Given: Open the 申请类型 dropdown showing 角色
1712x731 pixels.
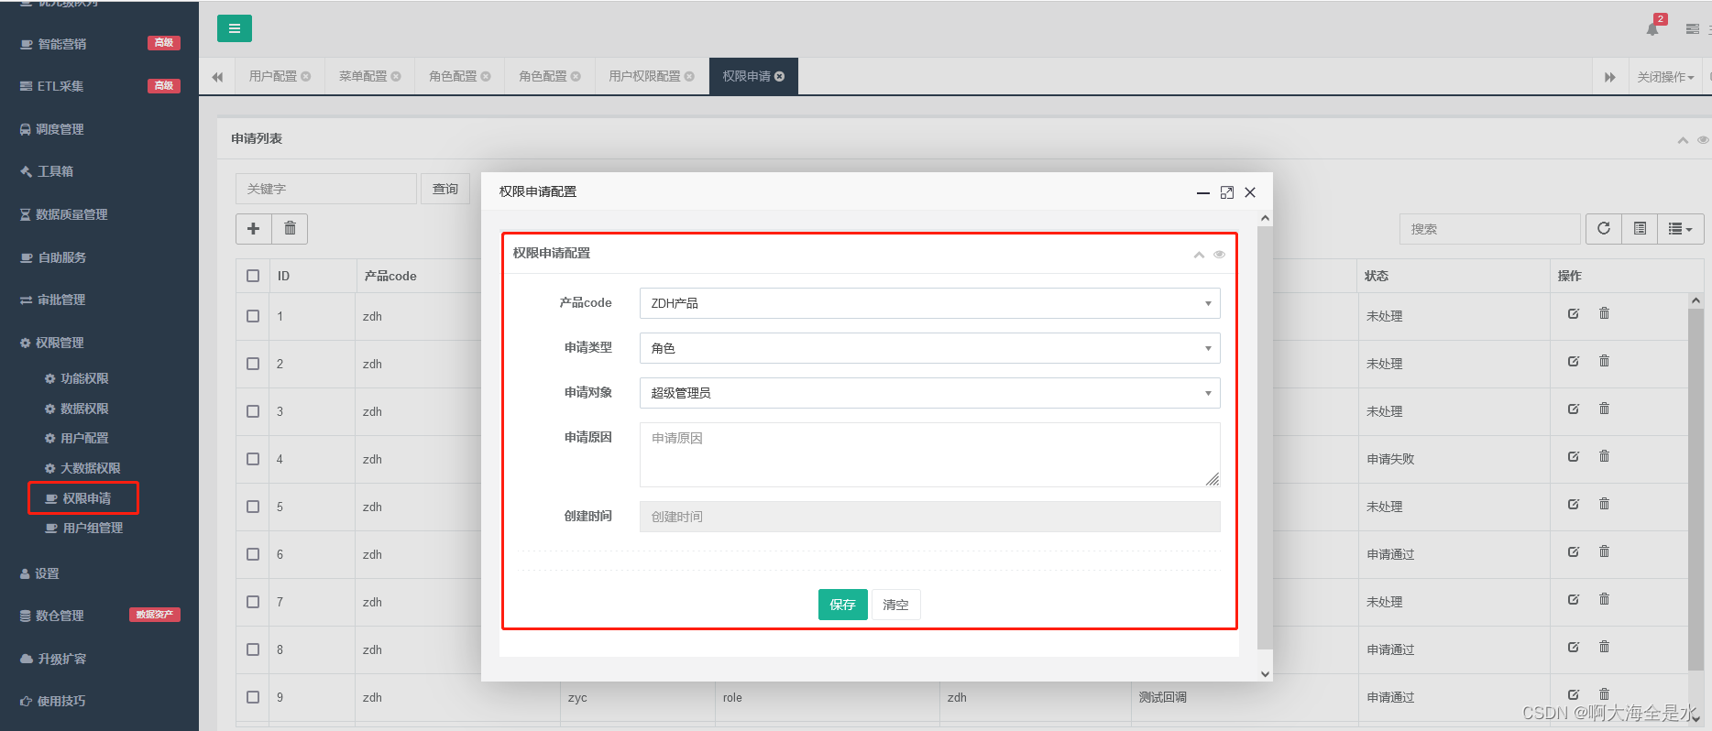Looking at the screenshot, I should click(x=929, y=348).
